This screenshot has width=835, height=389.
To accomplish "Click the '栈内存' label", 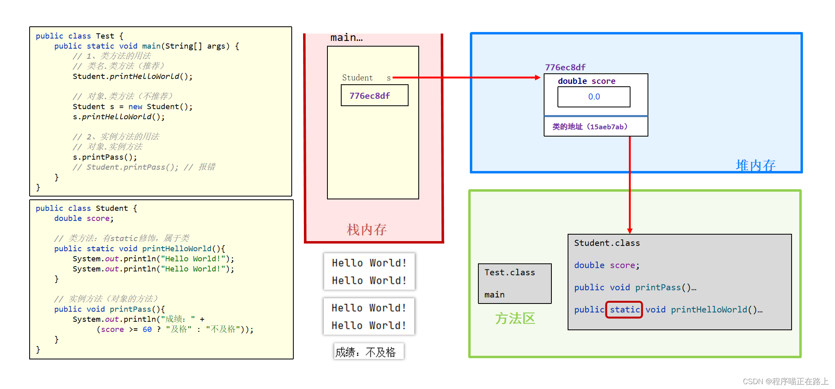I will coord(367,230).
